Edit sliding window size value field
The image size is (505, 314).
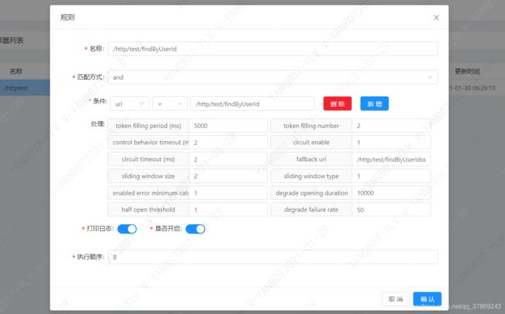click(x=228, y=176)
